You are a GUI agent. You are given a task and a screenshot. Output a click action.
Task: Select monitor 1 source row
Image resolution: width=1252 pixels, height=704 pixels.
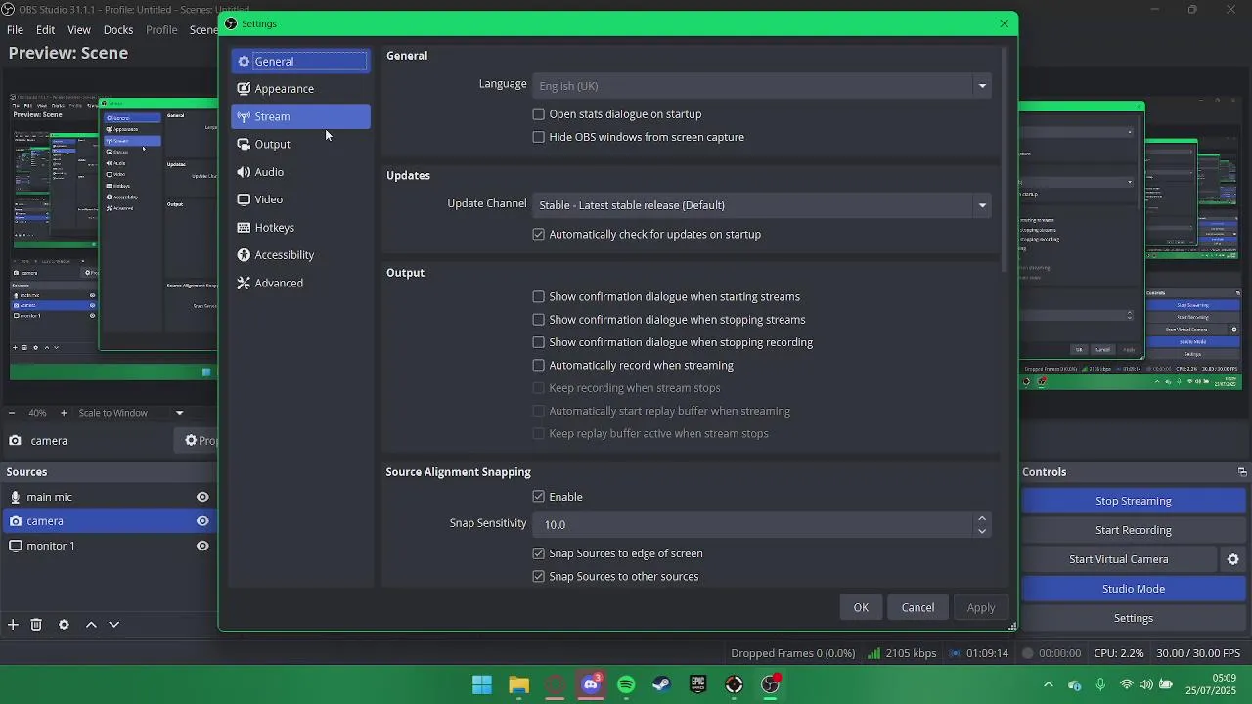pyautogui.click(x=108, y=546)
